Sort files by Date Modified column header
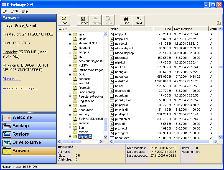 (x=190, y=29)
